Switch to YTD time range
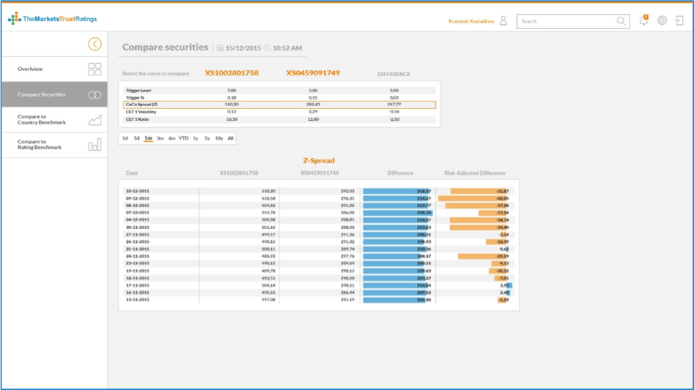 coord(184,138)
